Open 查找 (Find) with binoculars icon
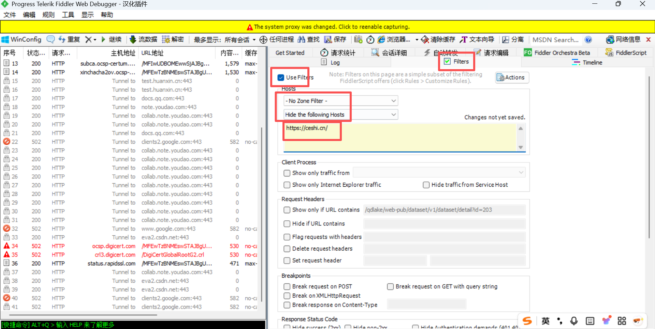 308,40
